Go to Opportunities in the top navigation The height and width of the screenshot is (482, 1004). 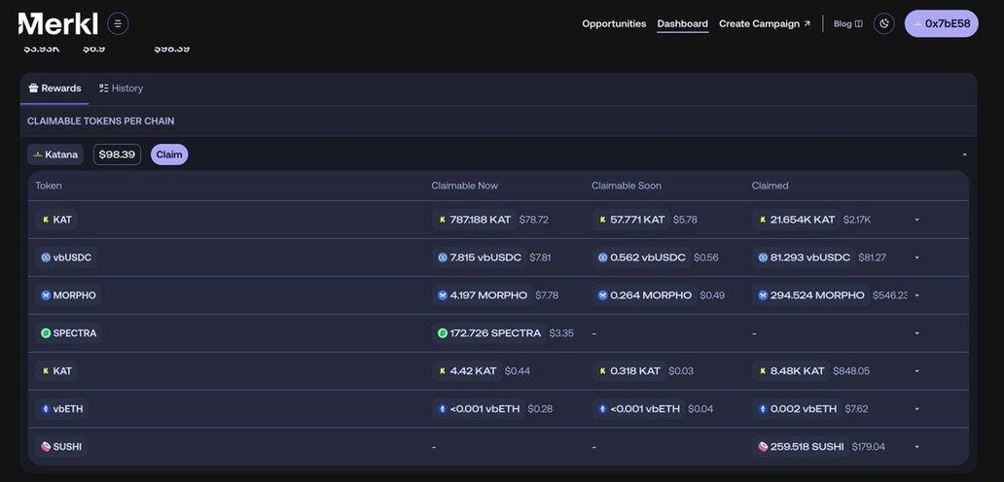(x=614, y=23)
